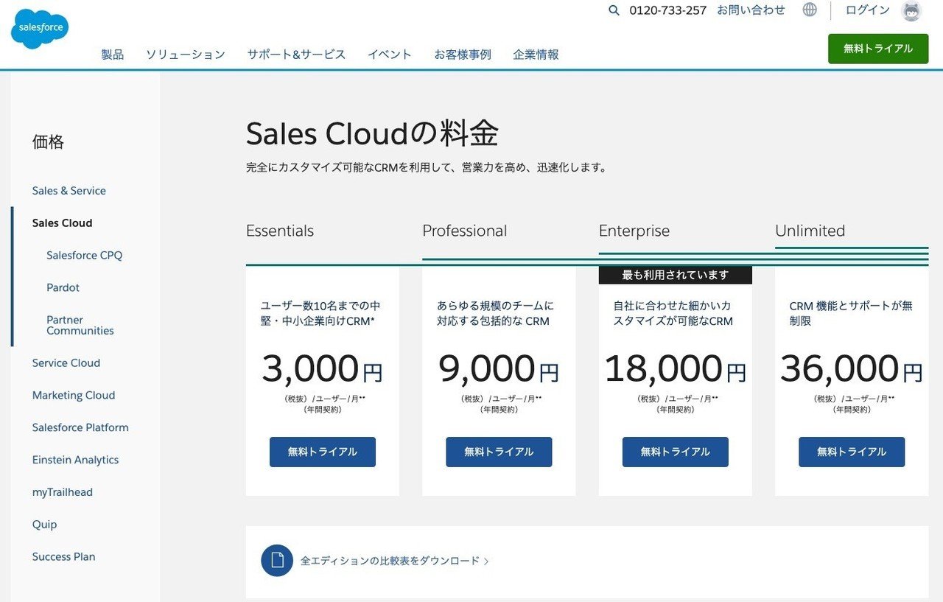
Task: Select the Unlimited edition tab
Action: pos(810,231)
